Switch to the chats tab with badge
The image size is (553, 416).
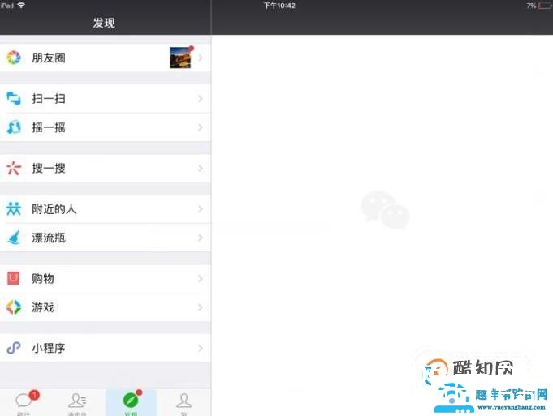pos(25,402)
